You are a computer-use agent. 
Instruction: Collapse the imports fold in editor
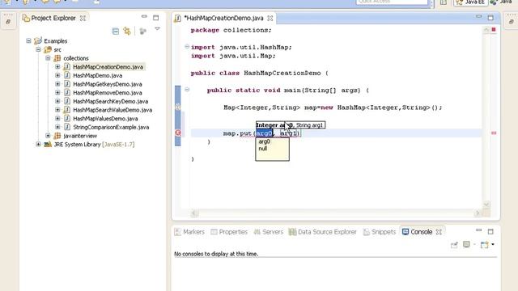(187, 47)
